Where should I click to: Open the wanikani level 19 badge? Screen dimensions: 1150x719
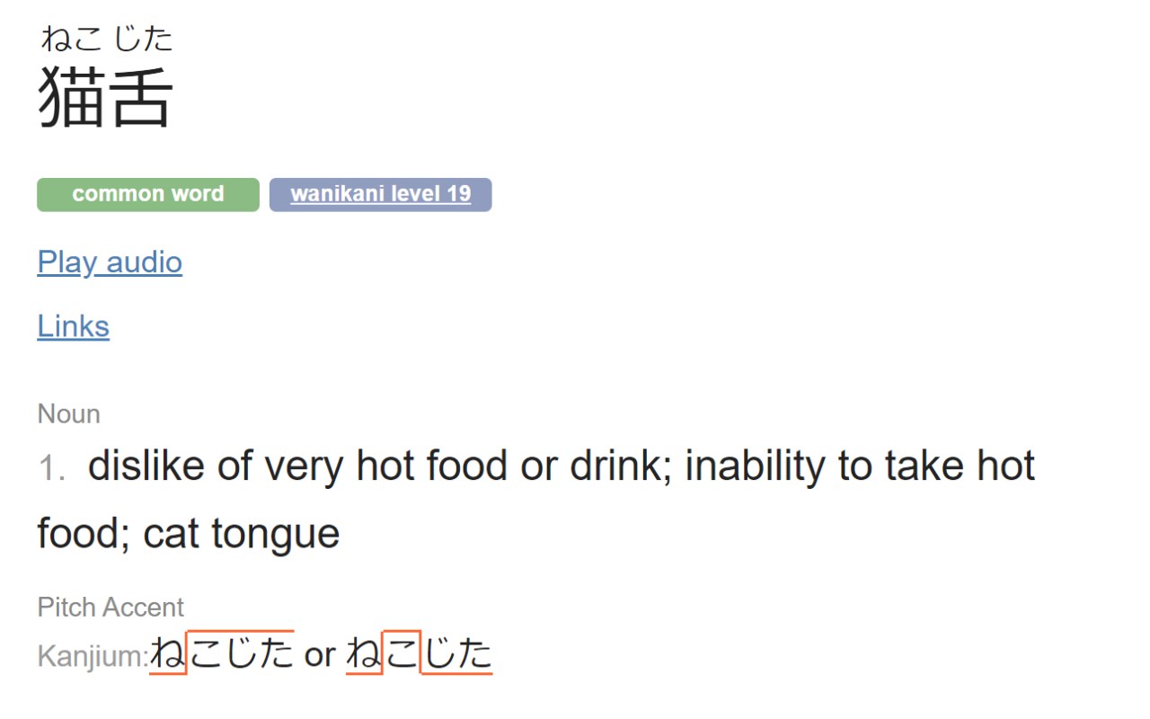tap(380, 194)
